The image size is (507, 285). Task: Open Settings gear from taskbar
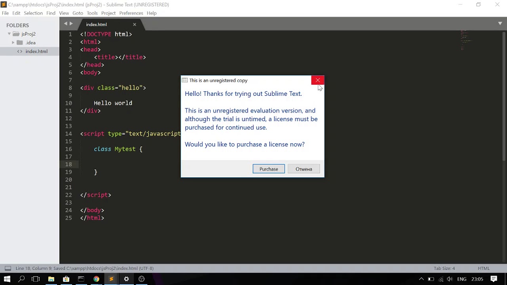(126, 279)
